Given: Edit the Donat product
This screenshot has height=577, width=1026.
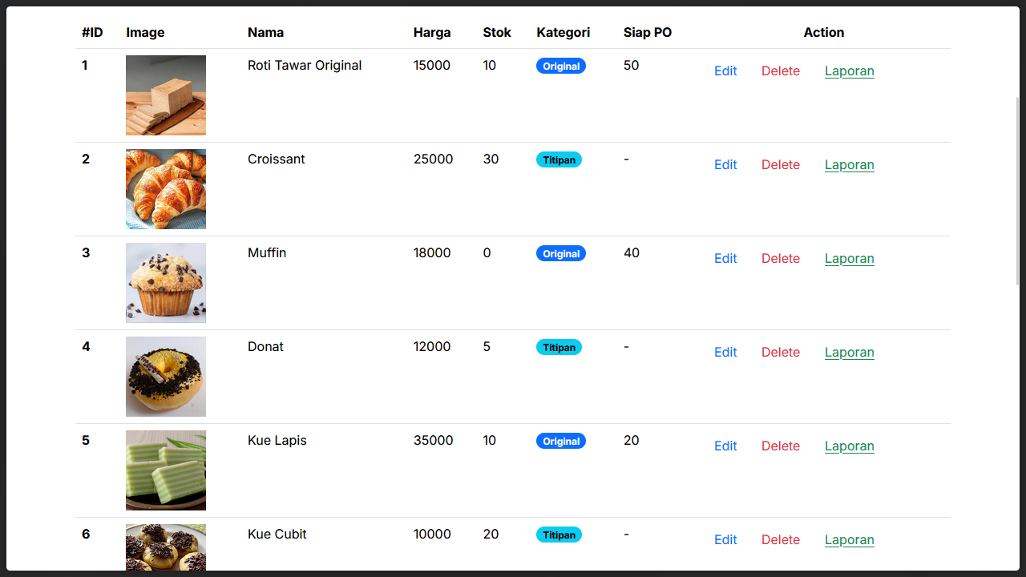Looking at the screenshot, I should click(x=725, y=352).
